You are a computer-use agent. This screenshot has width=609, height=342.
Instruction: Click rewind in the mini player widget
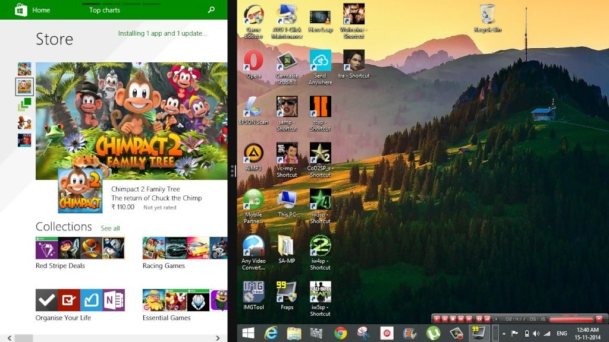point(461,319)
